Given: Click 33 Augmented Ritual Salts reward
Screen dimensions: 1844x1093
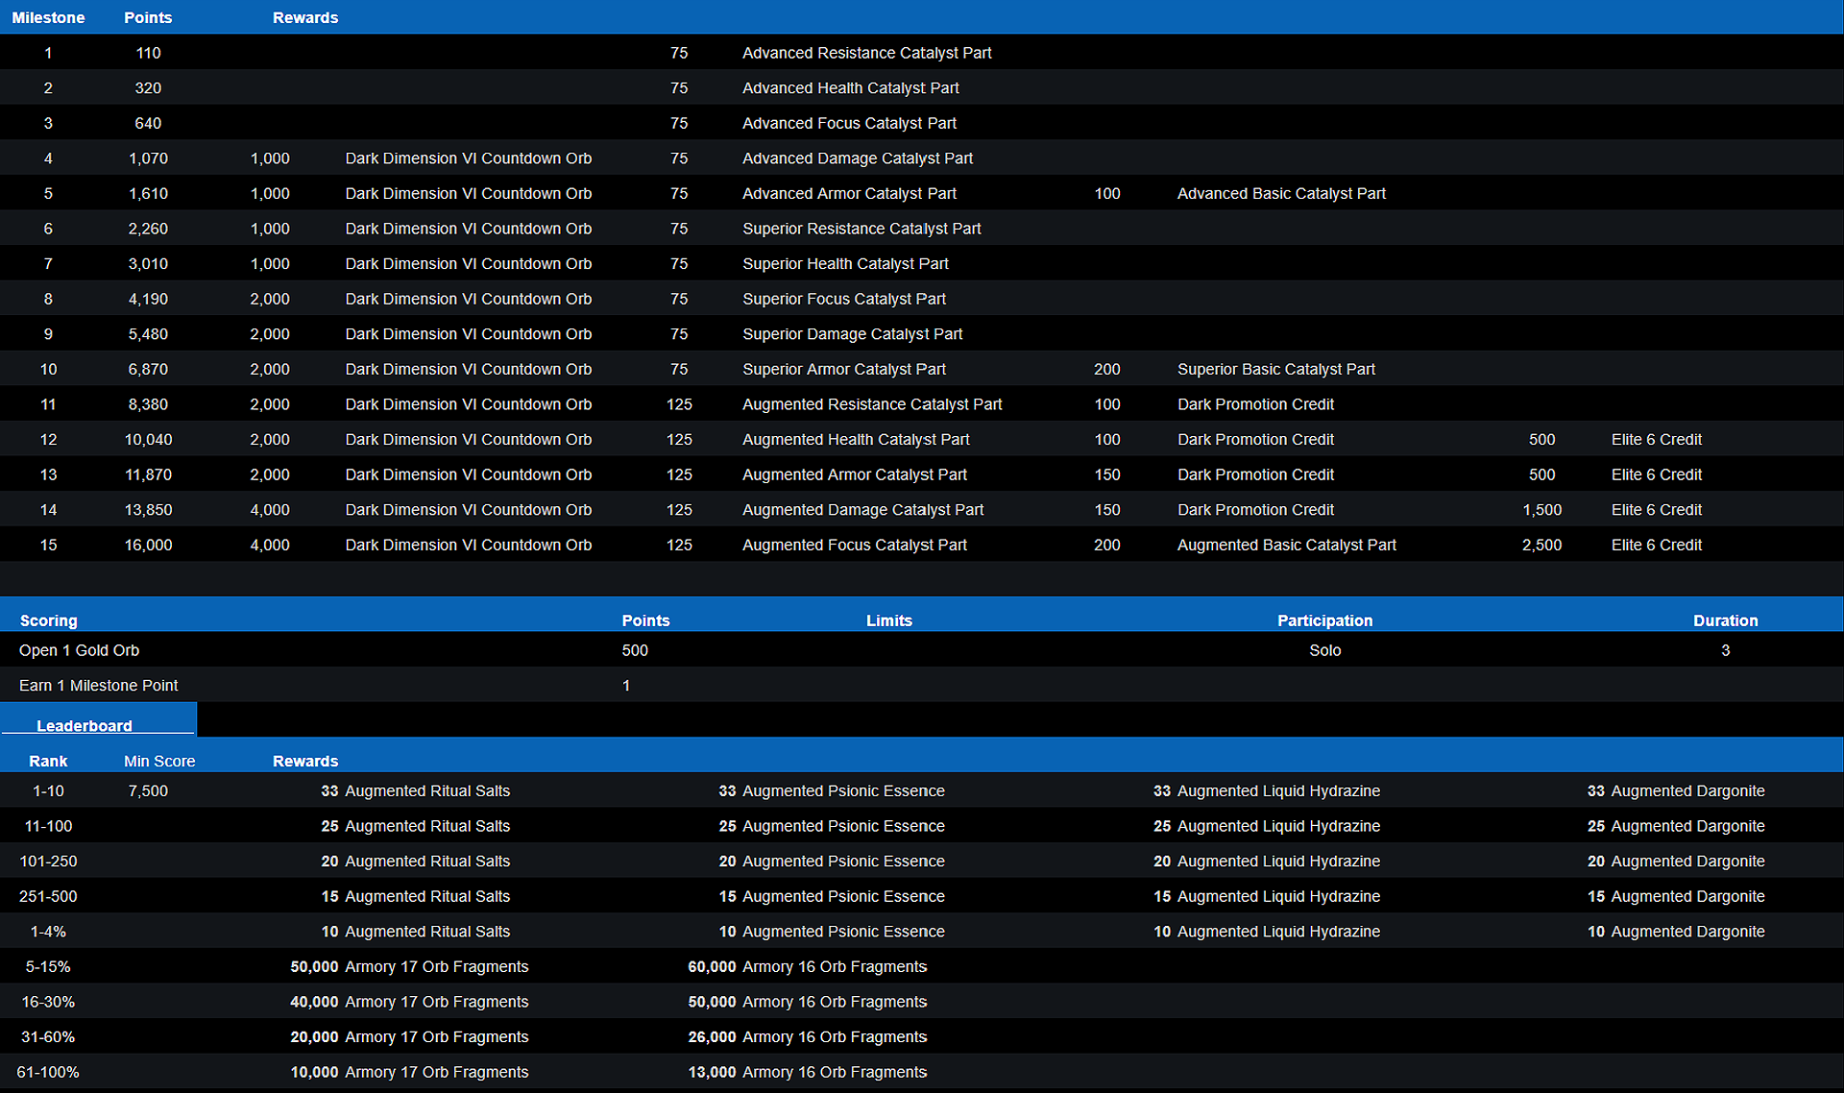Looking at the screenshot, I should [x=416, y=790].
